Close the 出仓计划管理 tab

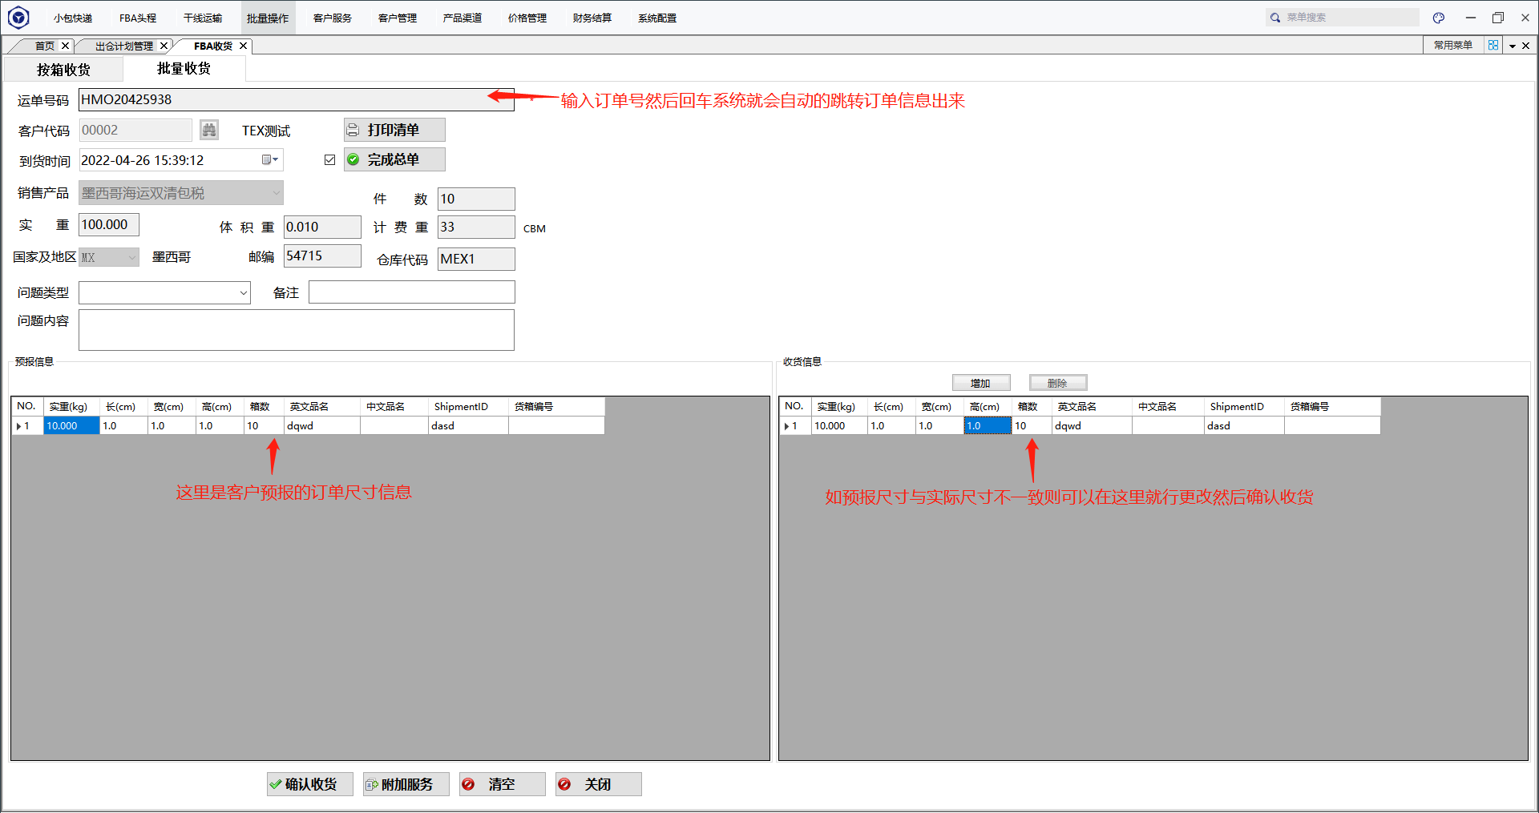[164, 46]
